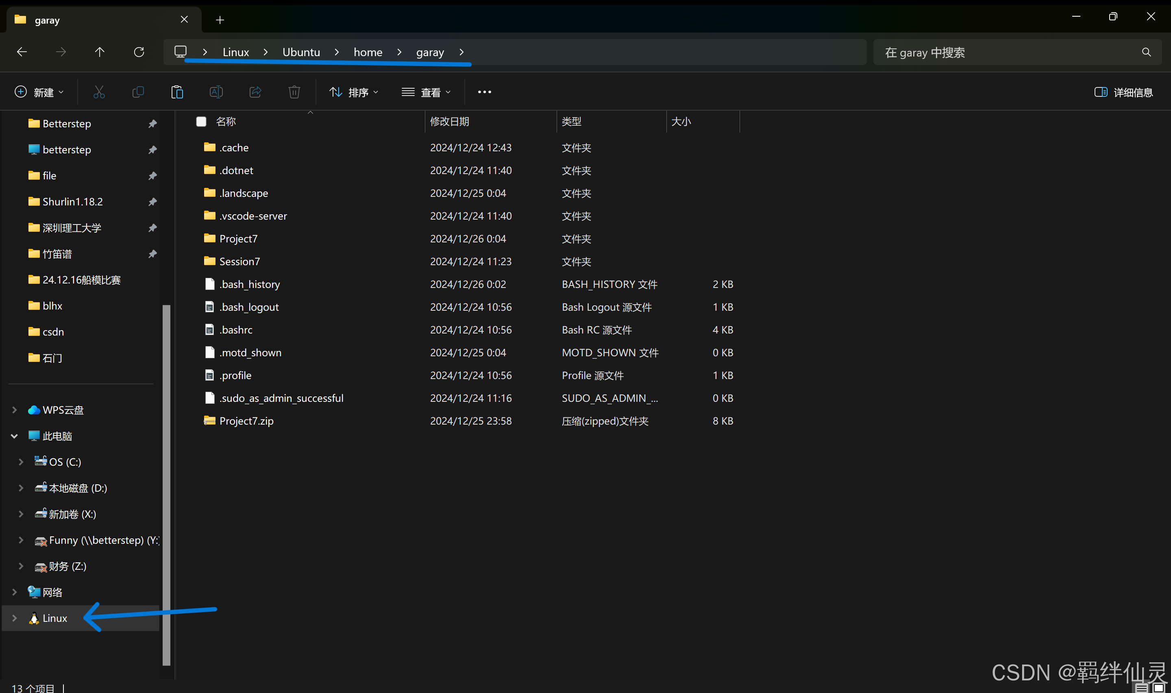
Task: Collapse the 此电脑 tree node
Action: click(x=15, y=436)
